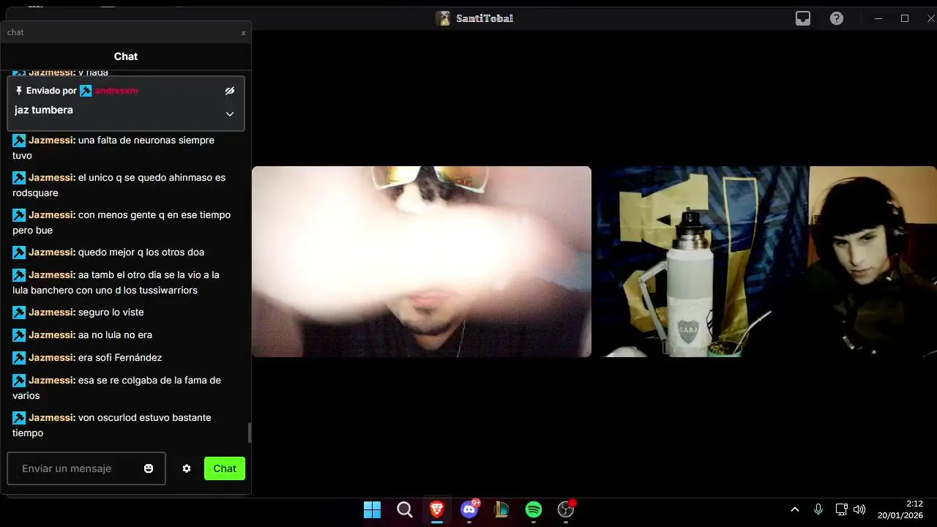
Task: Open League of Legends from taskbar
Action: coord(501,509)
